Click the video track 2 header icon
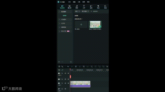This screenshot has height=92, width=165. pyautogui.click(x=59, y=79)
